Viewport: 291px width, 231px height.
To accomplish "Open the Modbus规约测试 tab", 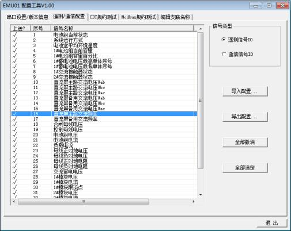I will (138, 17).
